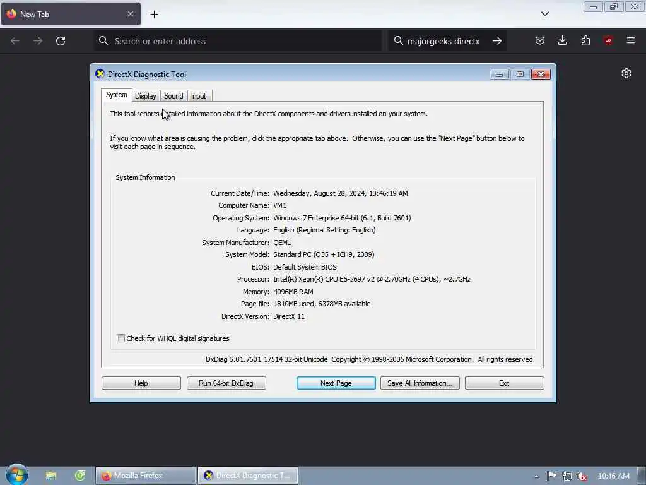Show hidden system tray icons
Viewport: 646px width, 485px height.
536,476
